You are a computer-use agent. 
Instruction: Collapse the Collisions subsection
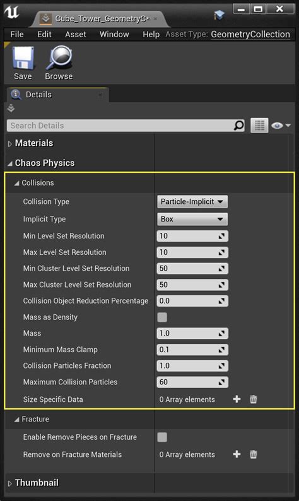tap(16, 183)
